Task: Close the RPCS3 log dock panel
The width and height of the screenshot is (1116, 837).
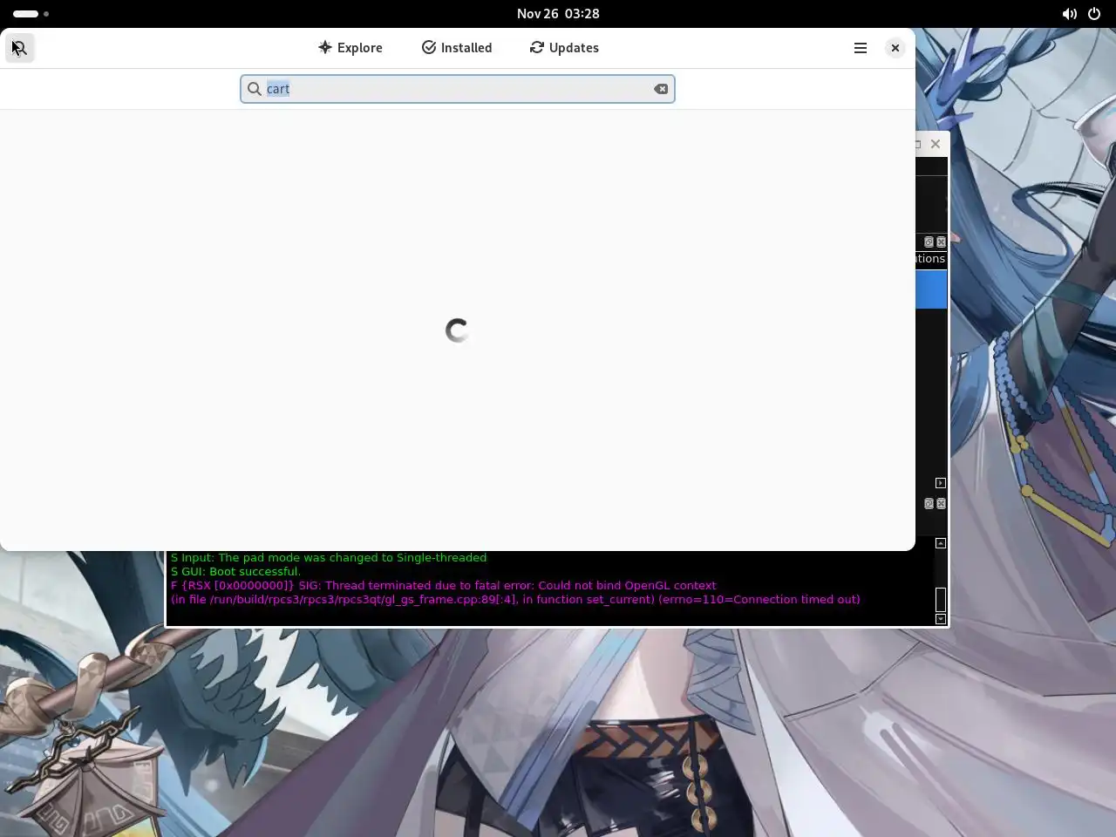Action: [x=941, y=504]
